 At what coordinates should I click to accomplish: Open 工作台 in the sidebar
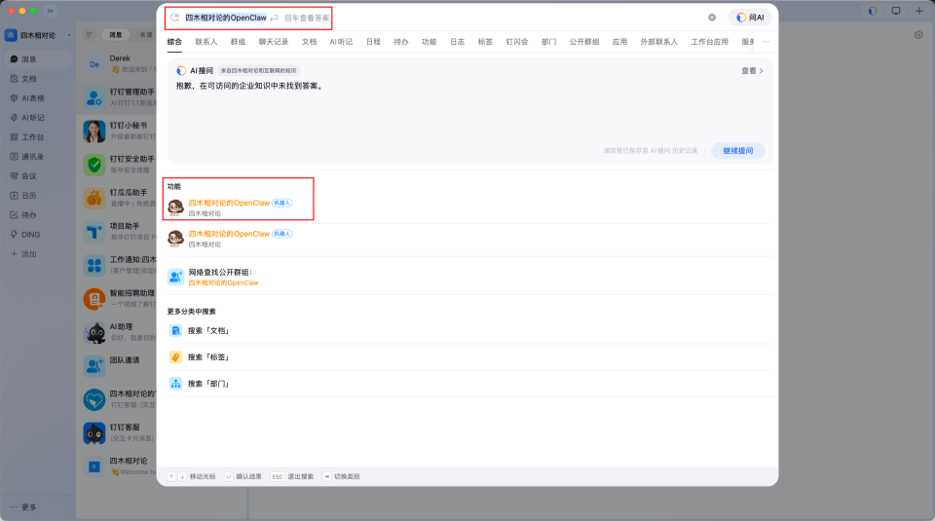(x=38, y=137)
